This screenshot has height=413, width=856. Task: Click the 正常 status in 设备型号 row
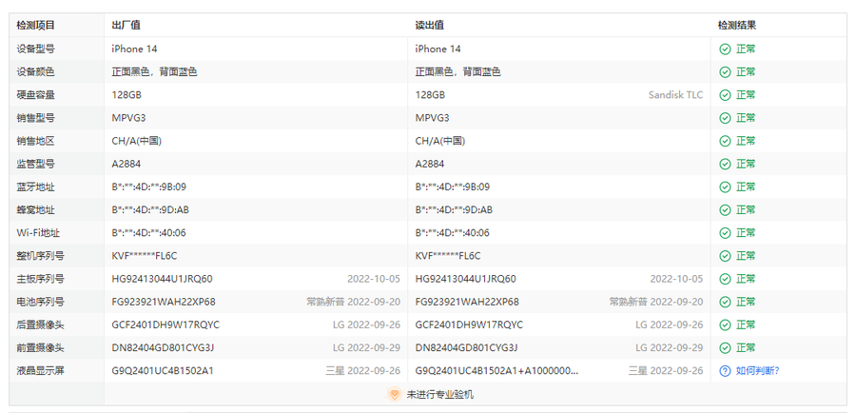[745, 49]
